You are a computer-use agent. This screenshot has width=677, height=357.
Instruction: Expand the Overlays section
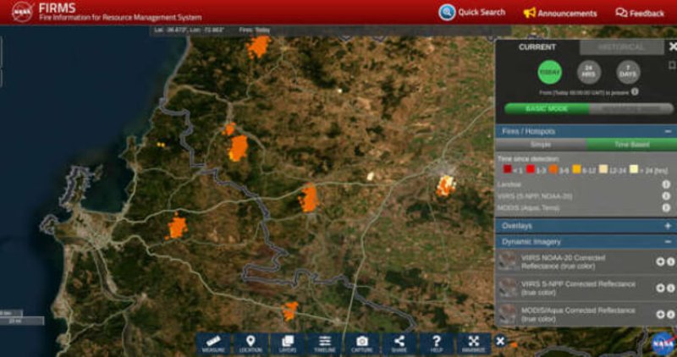pos(668,226)
